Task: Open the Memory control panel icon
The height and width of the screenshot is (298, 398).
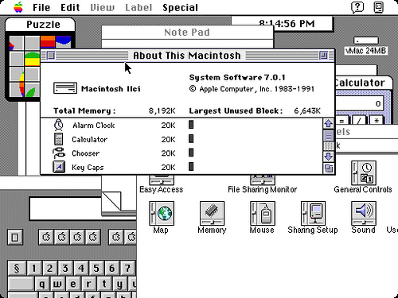Action: pyautogui.click(x=212, y=213)
